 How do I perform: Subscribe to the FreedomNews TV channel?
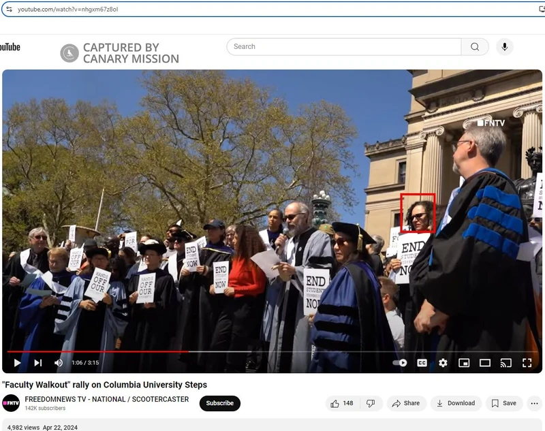(x=219, y=403)
